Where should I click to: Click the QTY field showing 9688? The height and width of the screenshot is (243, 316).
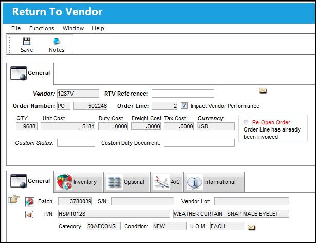coord(27,126)
